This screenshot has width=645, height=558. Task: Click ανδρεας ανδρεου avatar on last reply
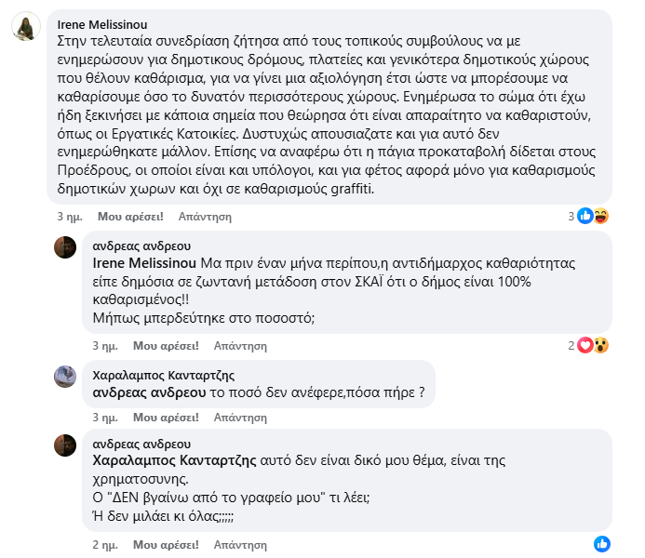pos(65,445)
